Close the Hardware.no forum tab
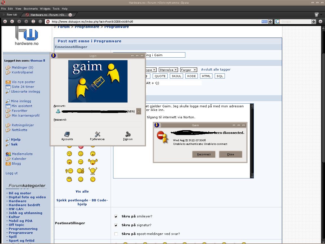Image resolution: width=325 pixels, height=244 pixels. [70, 15]
